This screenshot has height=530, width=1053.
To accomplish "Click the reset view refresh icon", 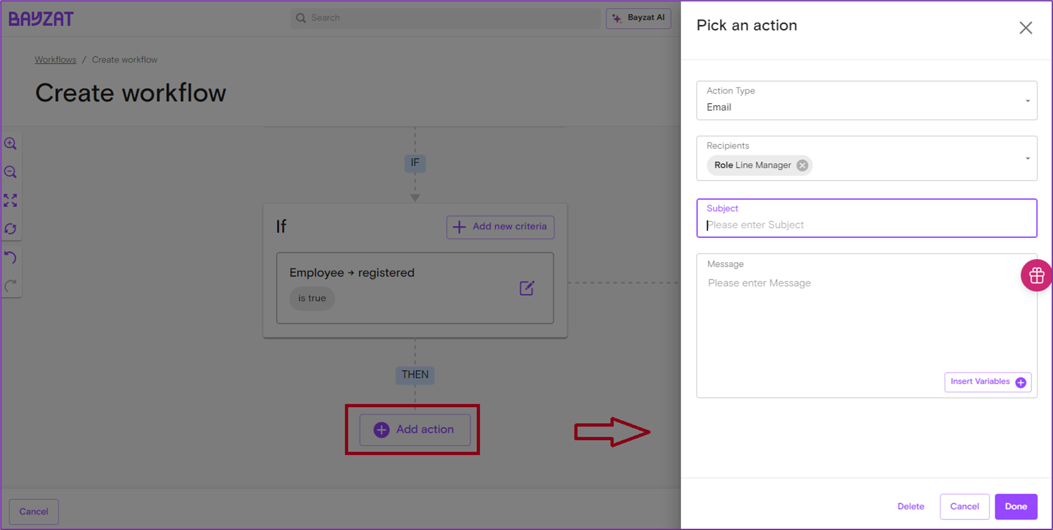I will click(11, 229).
